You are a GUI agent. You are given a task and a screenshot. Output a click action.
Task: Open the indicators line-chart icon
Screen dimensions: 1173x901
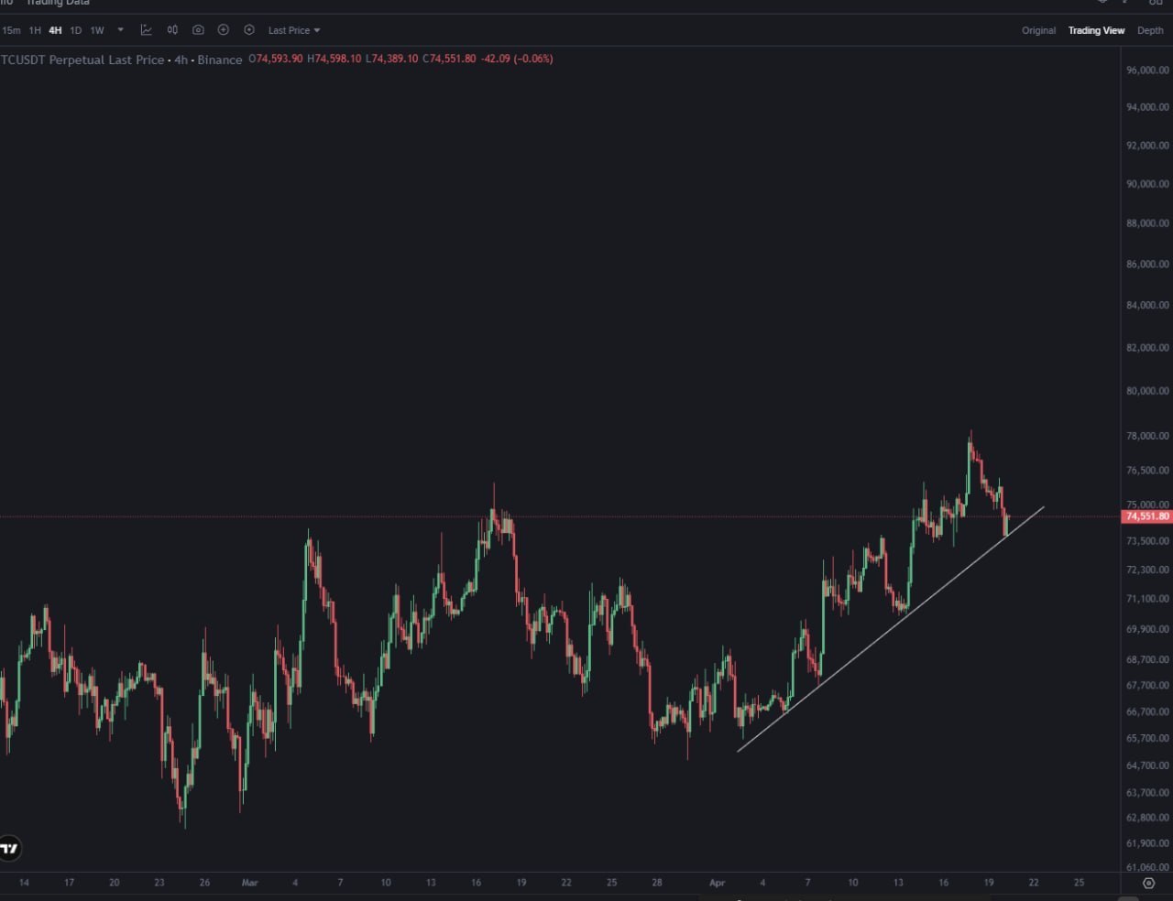pyautogui.click(x=146, y=30)
